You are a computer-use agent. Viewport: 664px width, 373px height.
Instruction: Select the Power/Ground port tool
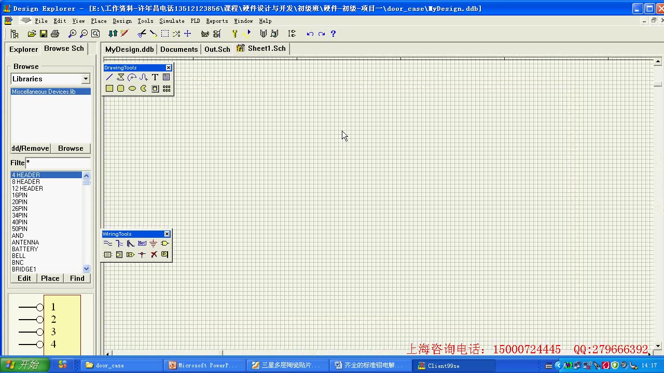click(x=154, y=243)
